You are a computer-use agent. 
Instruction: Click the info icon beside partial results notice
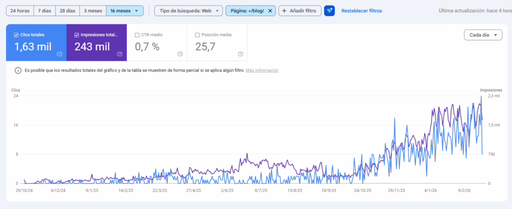click(x=18, y=70)
